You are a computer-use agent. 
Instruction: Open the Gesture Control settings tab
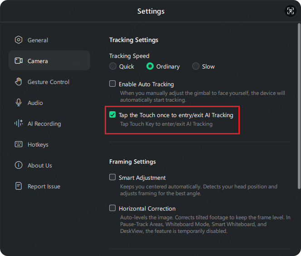[49, 82]
